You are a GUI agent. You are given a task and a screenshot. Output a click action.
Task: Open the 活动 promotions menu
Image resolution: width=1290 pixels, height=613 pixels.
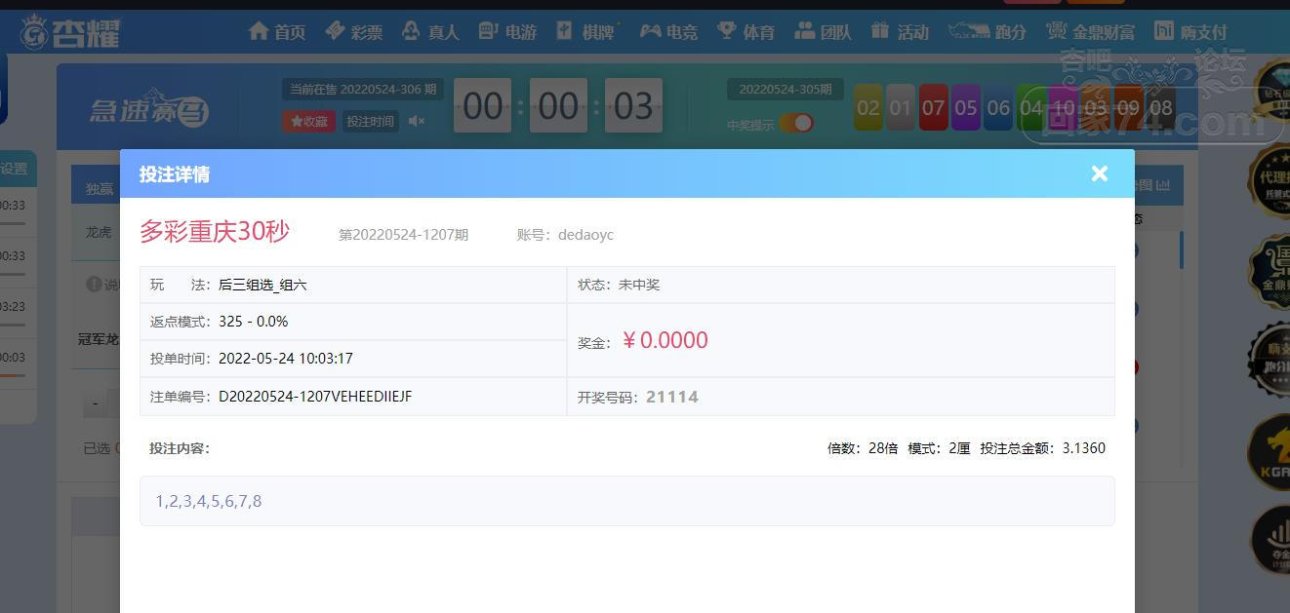coord(900,31)
